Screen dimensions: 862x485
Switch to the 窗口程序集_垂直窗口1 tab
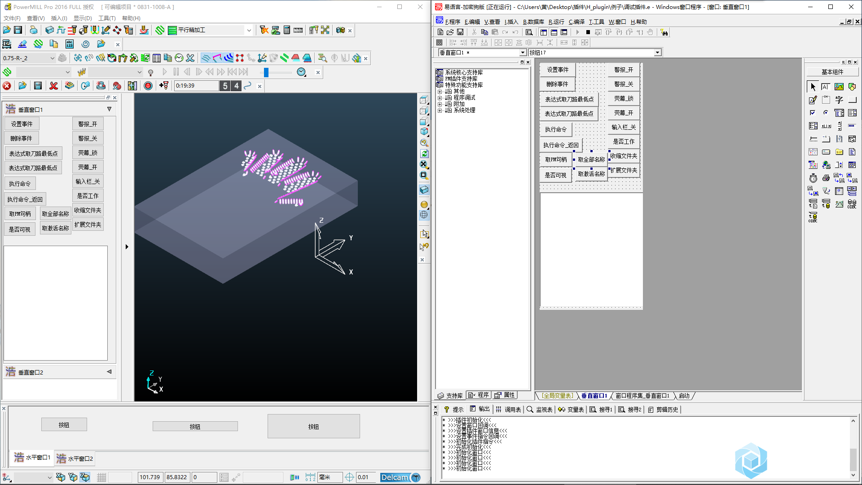click(642, 396)
